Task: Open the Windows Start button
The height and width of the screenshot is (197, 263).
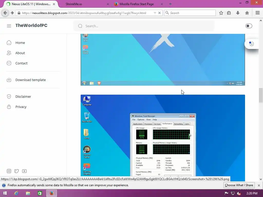Action: click(x=5, y=193)
